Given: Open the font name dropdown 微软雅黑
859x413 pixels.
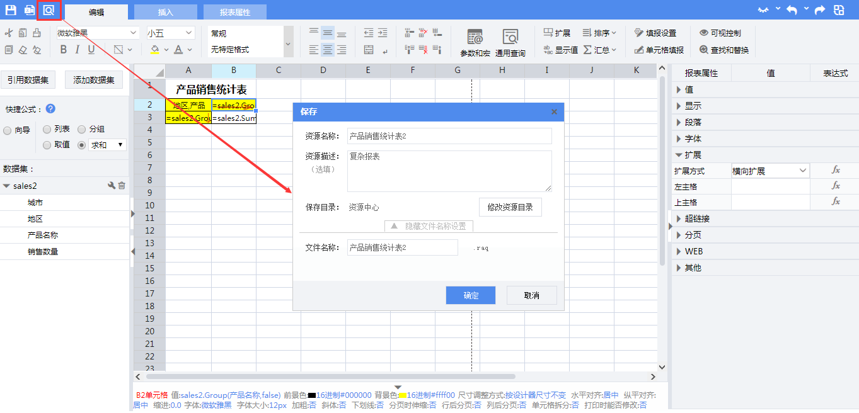Looking at the screenshot, I should pos(97,33).
